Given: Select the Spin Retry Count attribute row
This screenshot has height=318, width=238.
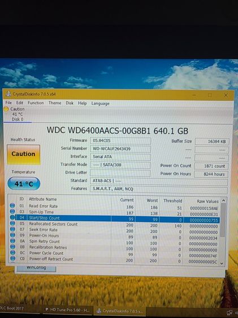Looking at the screenshot, I should click(x=115, y=242).
